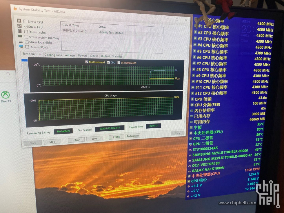Image resolution: width=284 pixels, height=213 pixels.
Task: Click the '+5 V' sensor label
Action: point(195,191)
